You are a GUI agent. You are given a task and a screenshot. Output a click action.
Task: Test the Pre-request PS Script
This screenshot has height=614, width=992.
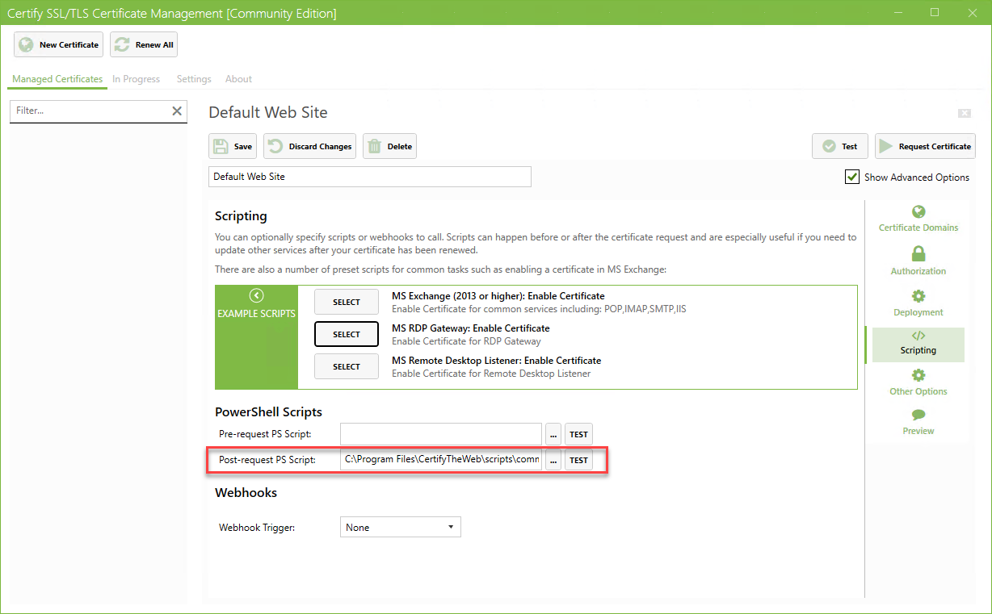pos(578,434)
